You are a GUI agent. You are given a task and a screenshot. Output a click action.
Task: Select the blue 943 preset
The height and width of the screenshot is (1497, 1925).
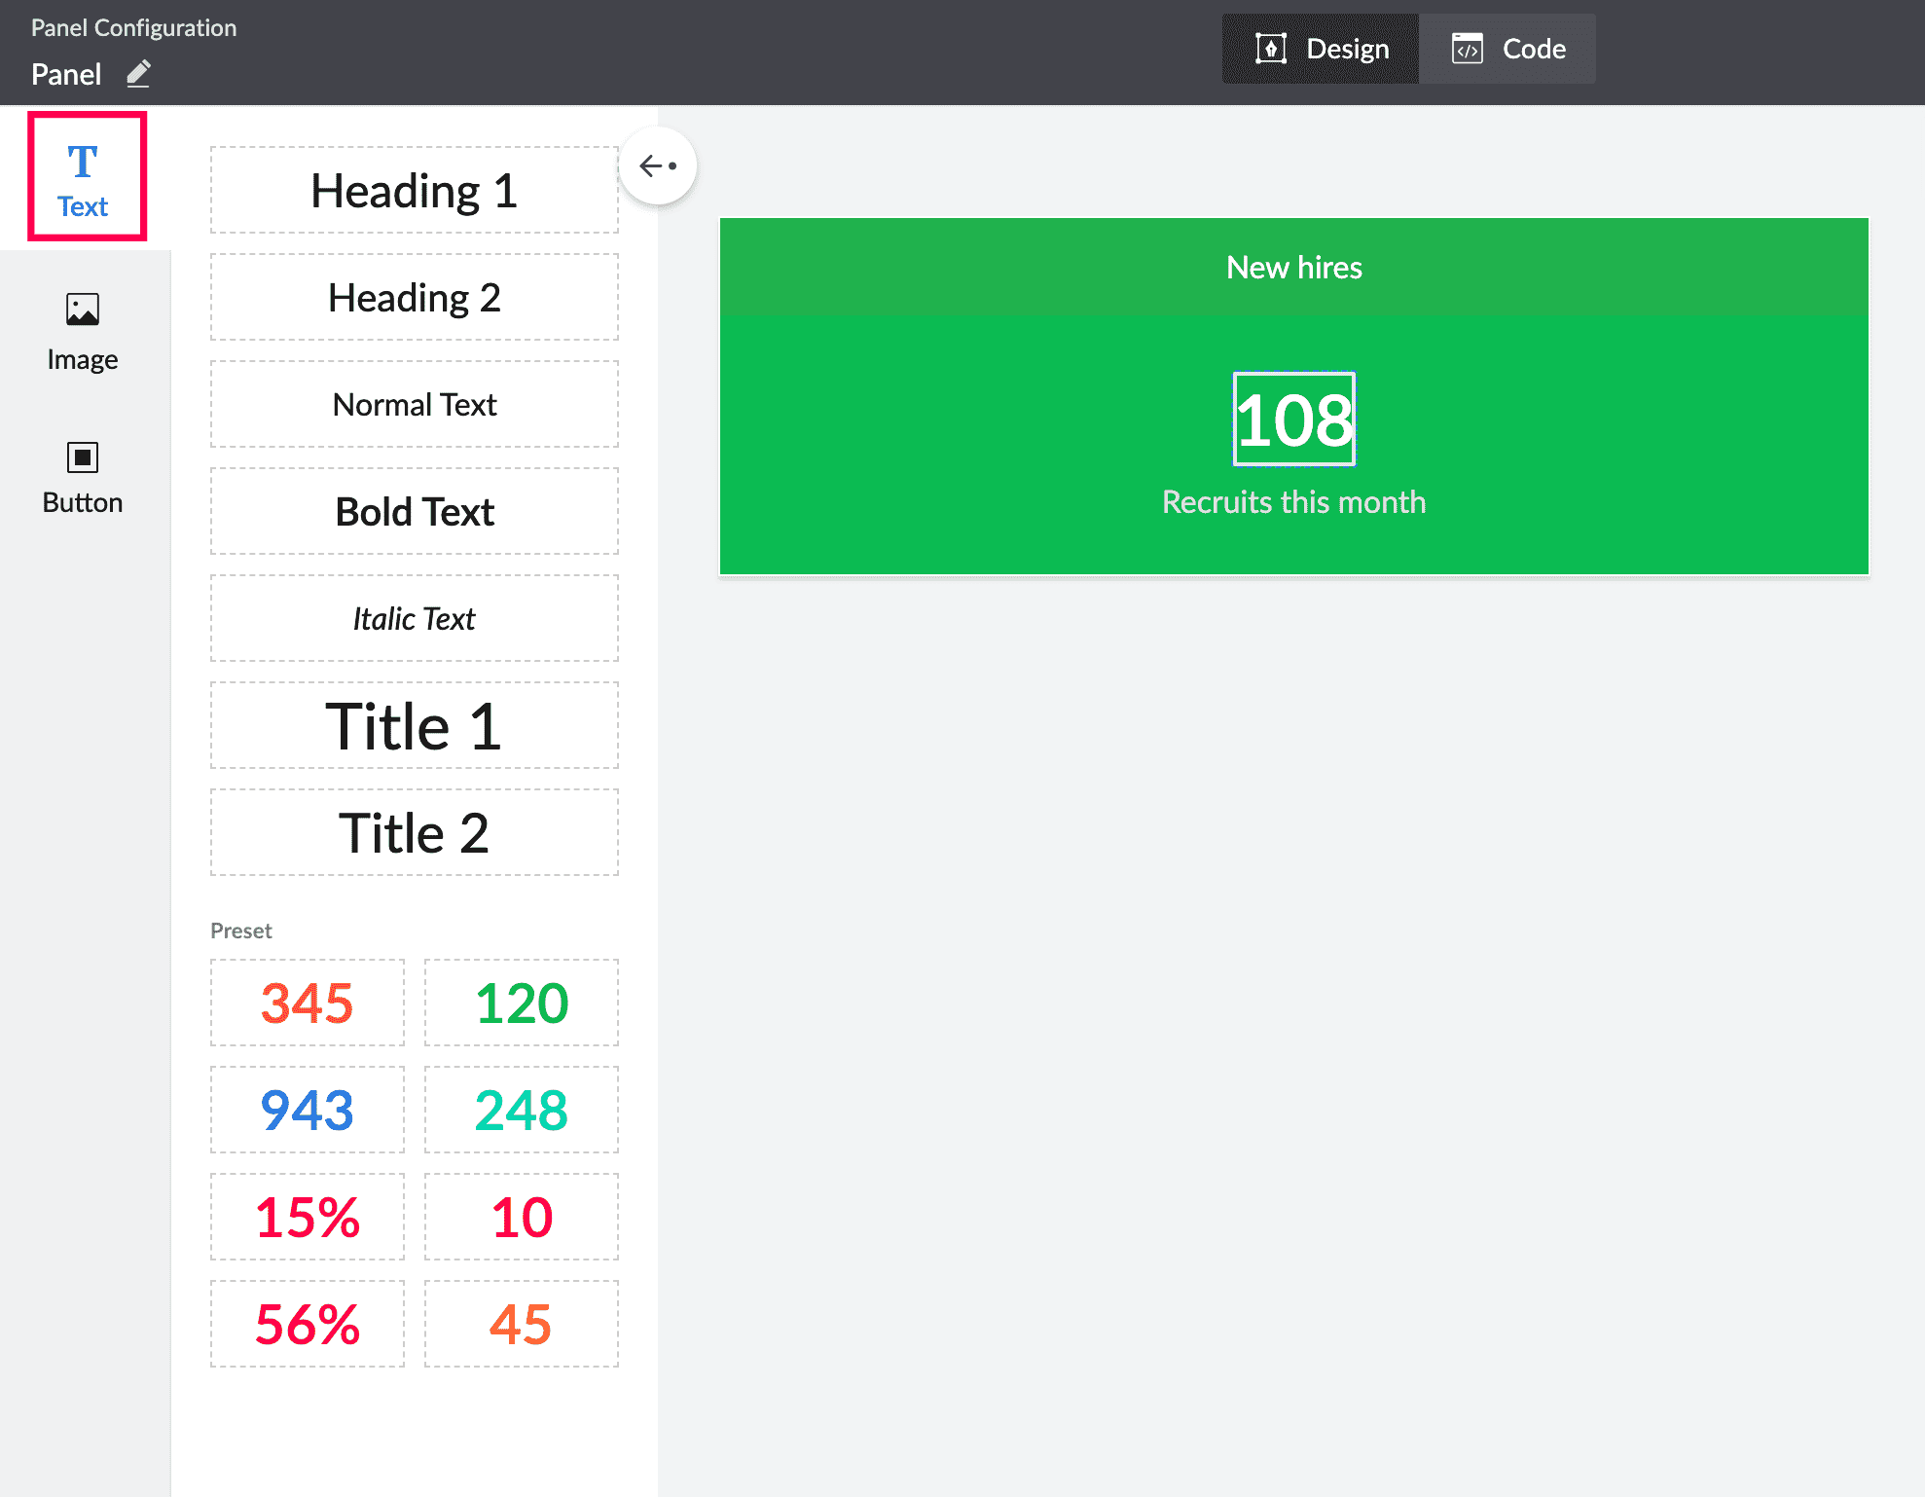pos(307,1111)
